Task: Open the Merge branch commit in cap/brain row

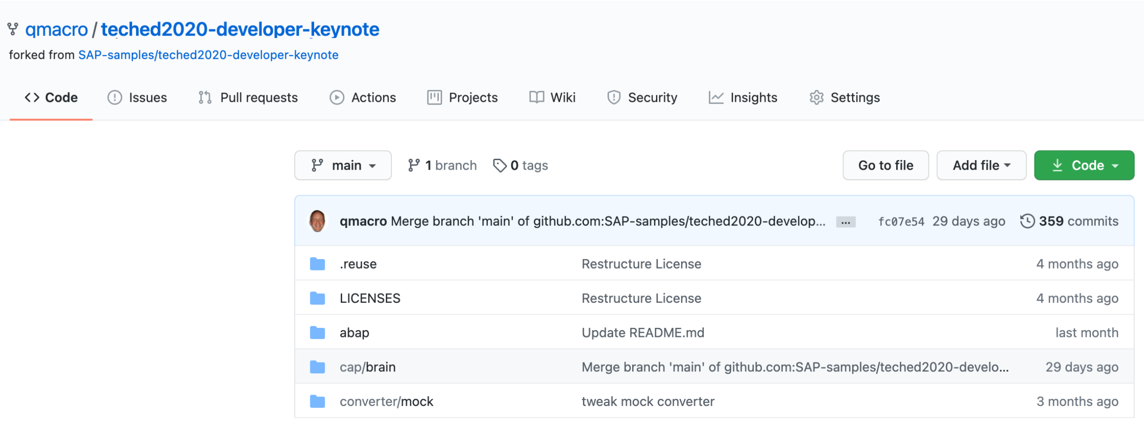Action: point(795,367)
